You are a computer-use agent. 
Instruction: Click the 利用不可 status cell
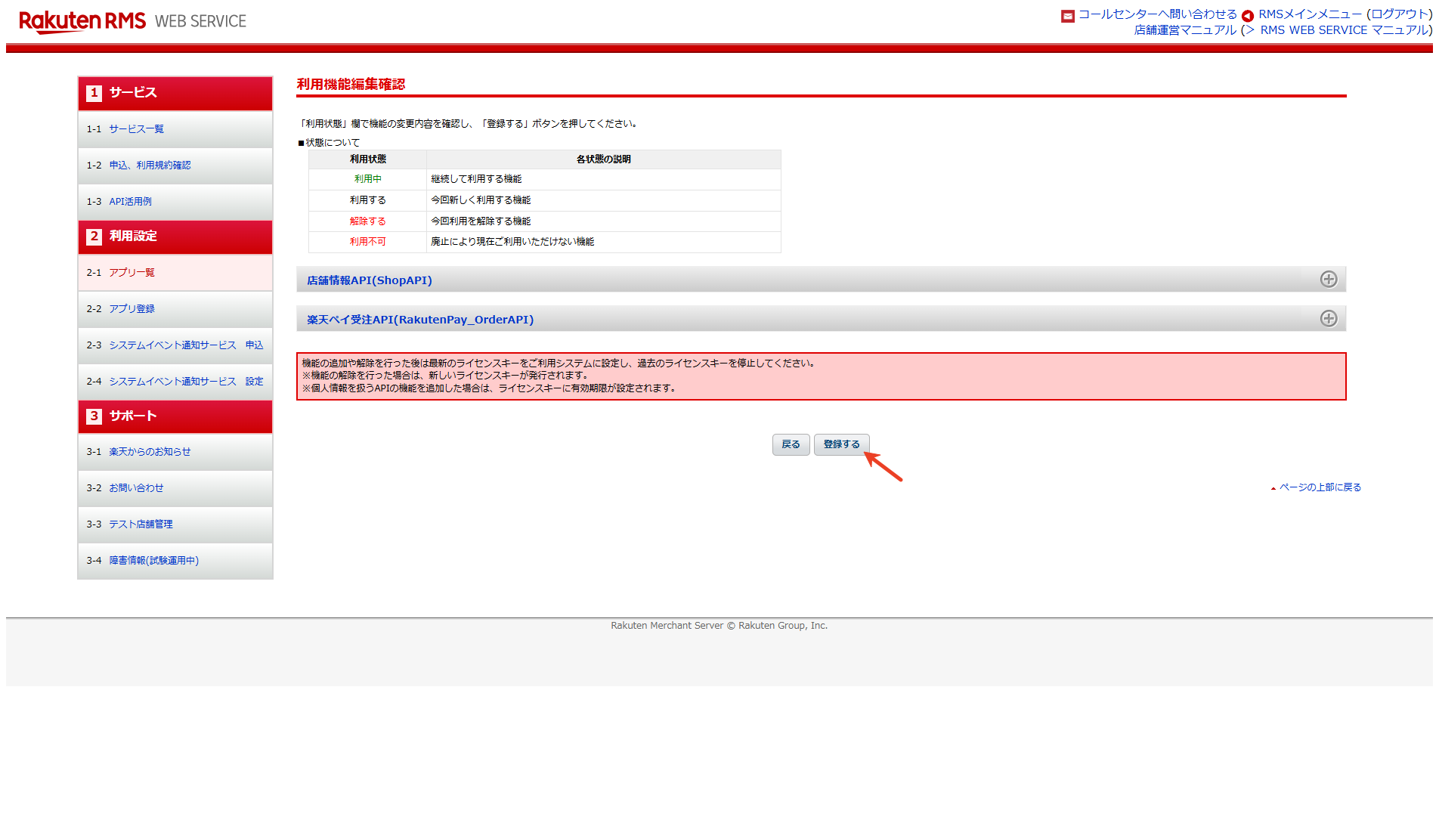pos(368,242)
